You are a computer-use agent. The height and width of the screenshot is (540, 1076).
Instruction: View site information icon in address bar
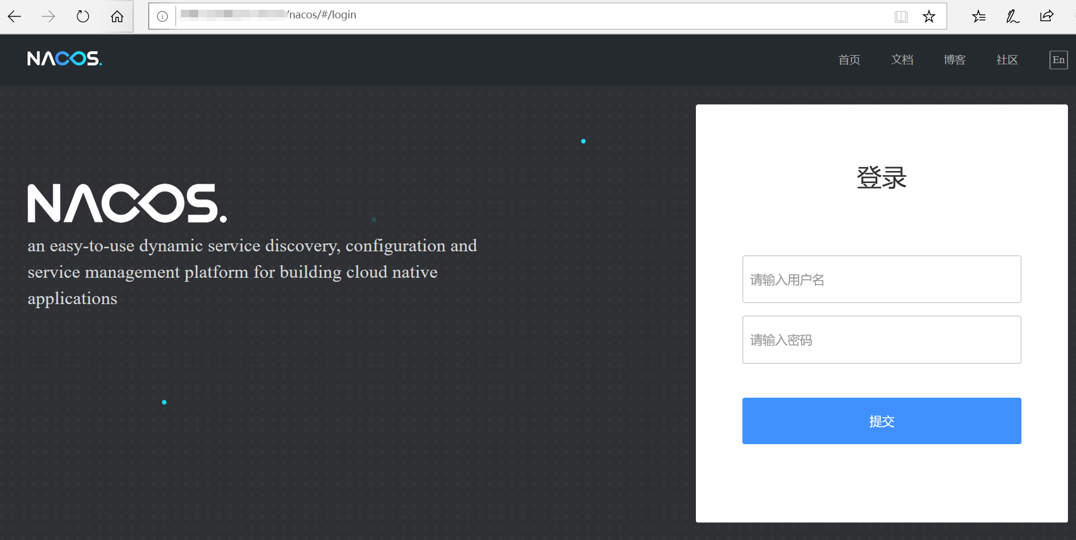[x=162, y=16]
